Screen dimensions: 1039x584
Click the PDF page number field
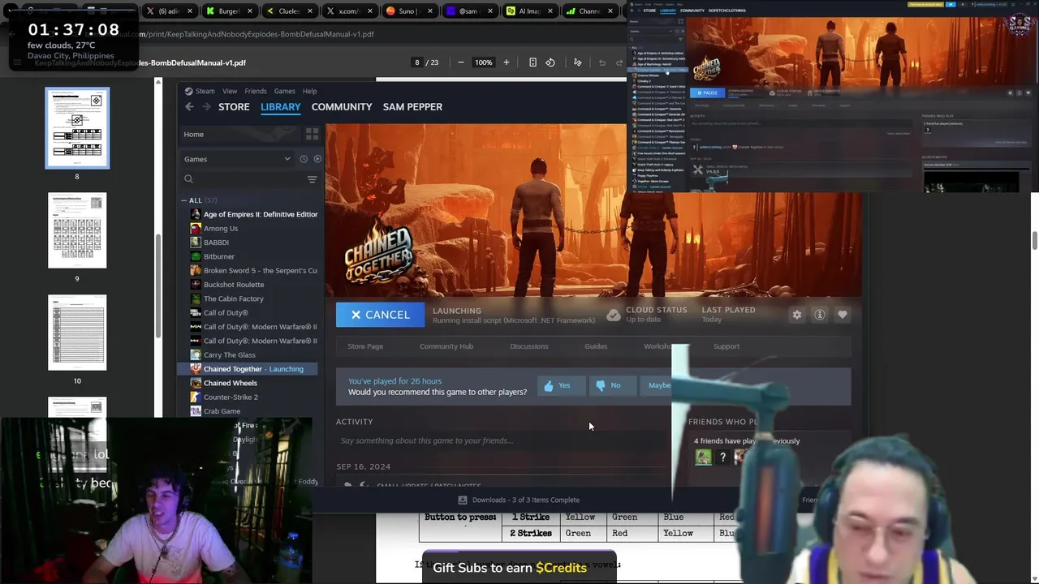pyautogui.click(x=417, y=62)
